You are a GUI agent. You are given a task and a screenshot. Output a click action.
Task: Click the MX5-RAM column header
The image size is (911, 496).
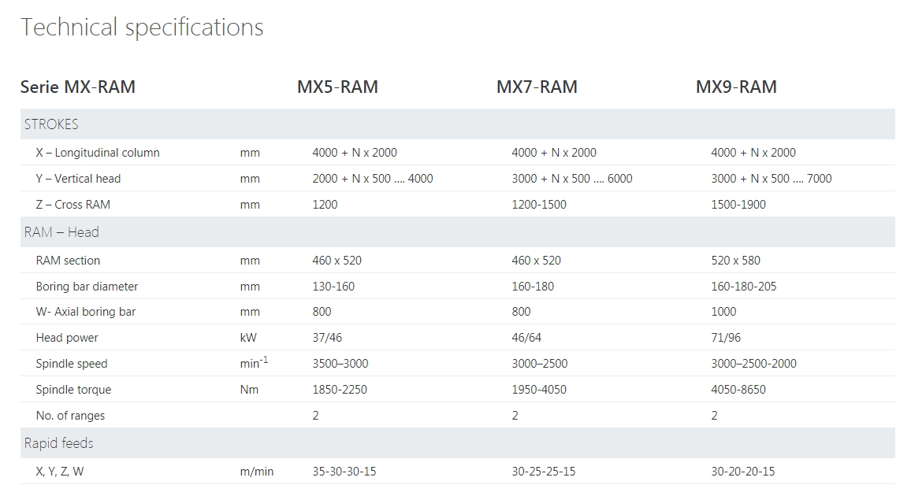337,87
